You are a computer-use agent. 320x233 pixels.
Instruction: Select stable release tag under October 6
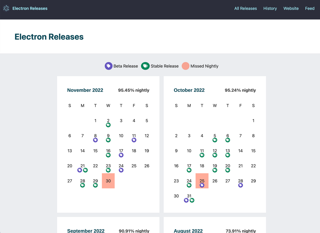click(x=227, y=140)
